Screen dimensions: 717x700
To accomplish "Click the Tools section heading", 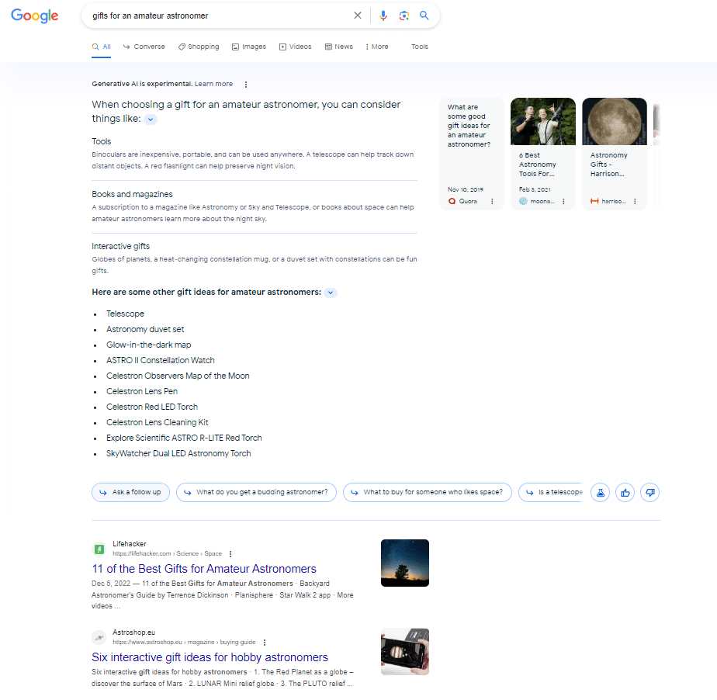I will click(101, 141).
